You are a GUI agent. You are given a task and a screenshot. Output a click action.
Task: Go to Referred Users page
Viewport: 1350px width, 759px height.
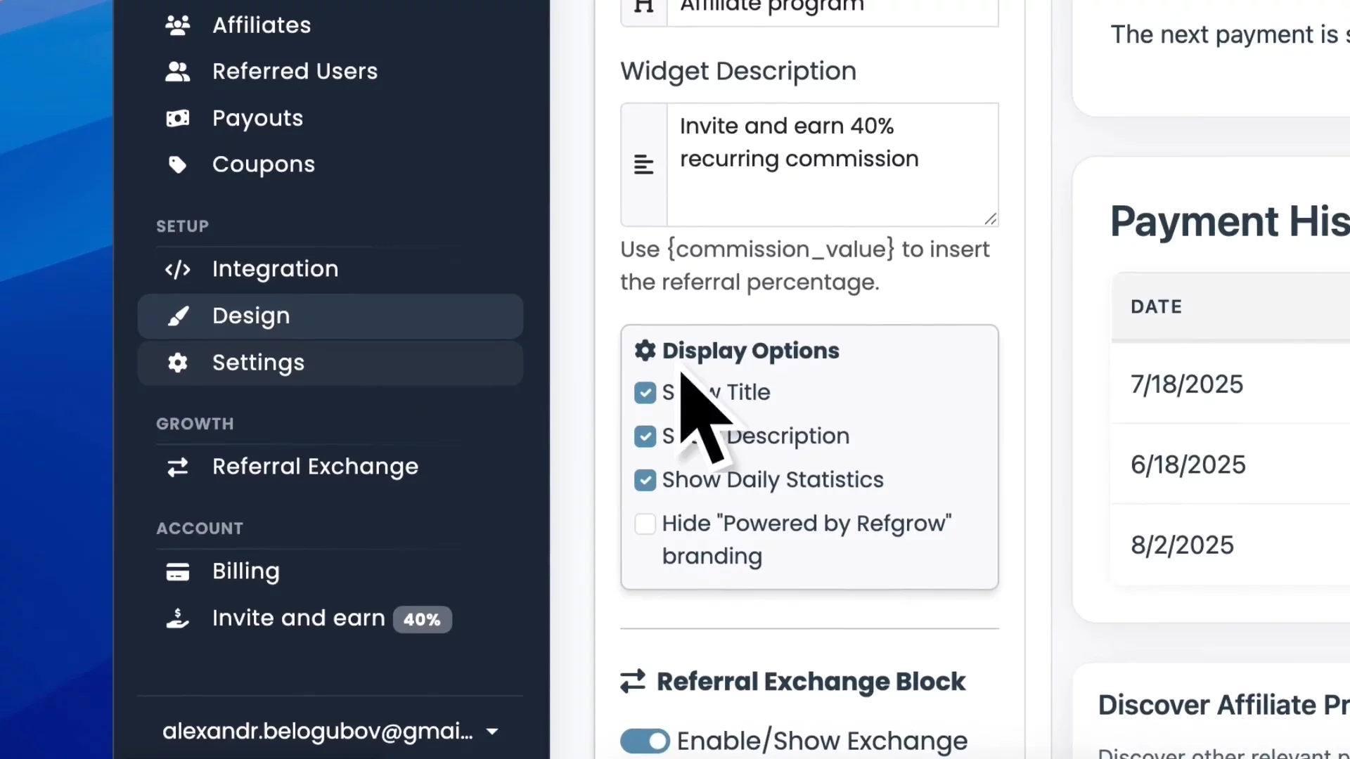click(x=295, y=72)
